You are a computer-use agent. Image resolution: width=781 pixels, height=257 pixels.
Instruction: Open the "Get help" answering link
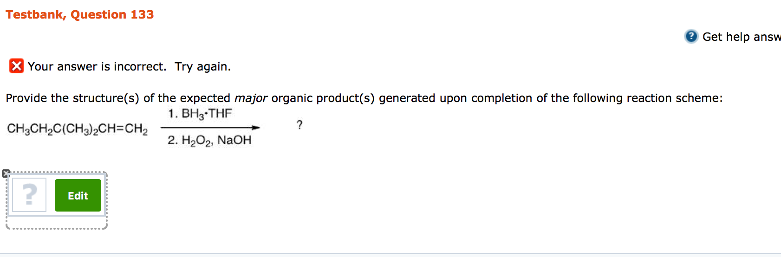741,37
